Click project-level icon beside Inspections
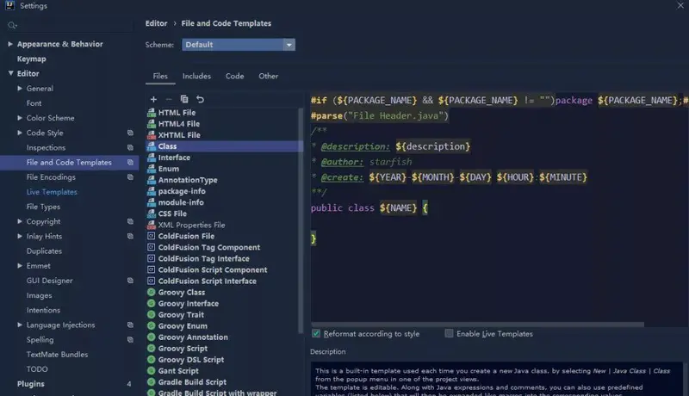This screenshot has width=689, height=396. point(130,147)
